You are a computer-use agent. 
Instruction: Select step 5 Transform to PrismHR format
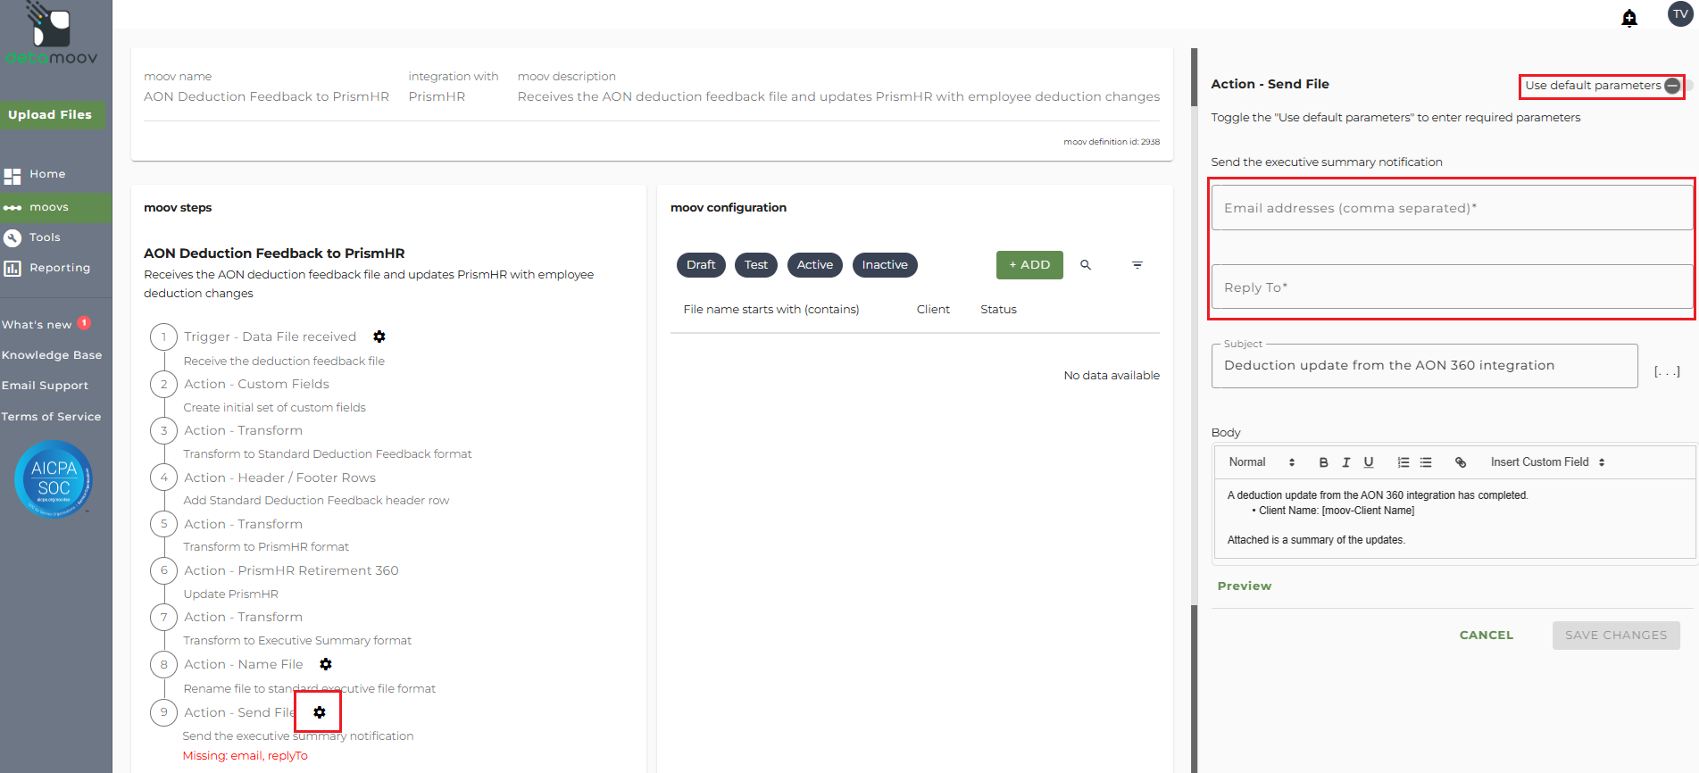point(266,547)
